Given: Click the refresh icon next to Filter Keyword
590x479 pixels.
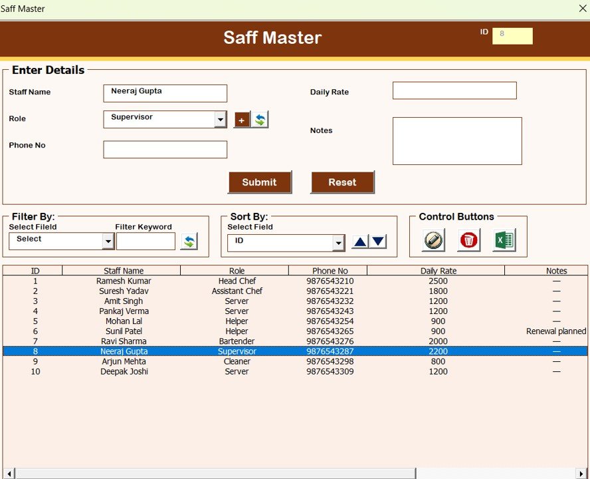Looking at the screenshot, I should 189,241.
